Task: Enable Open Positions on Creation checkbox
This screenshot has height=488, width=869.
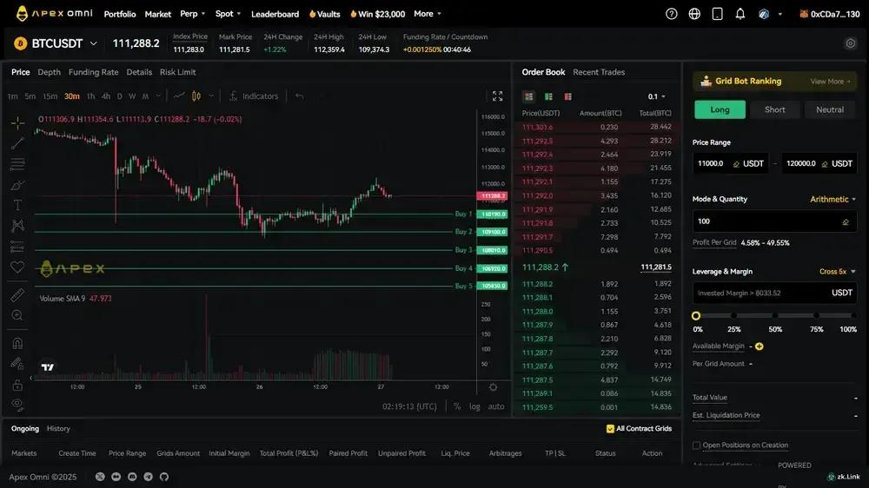Action: point(697,445)
